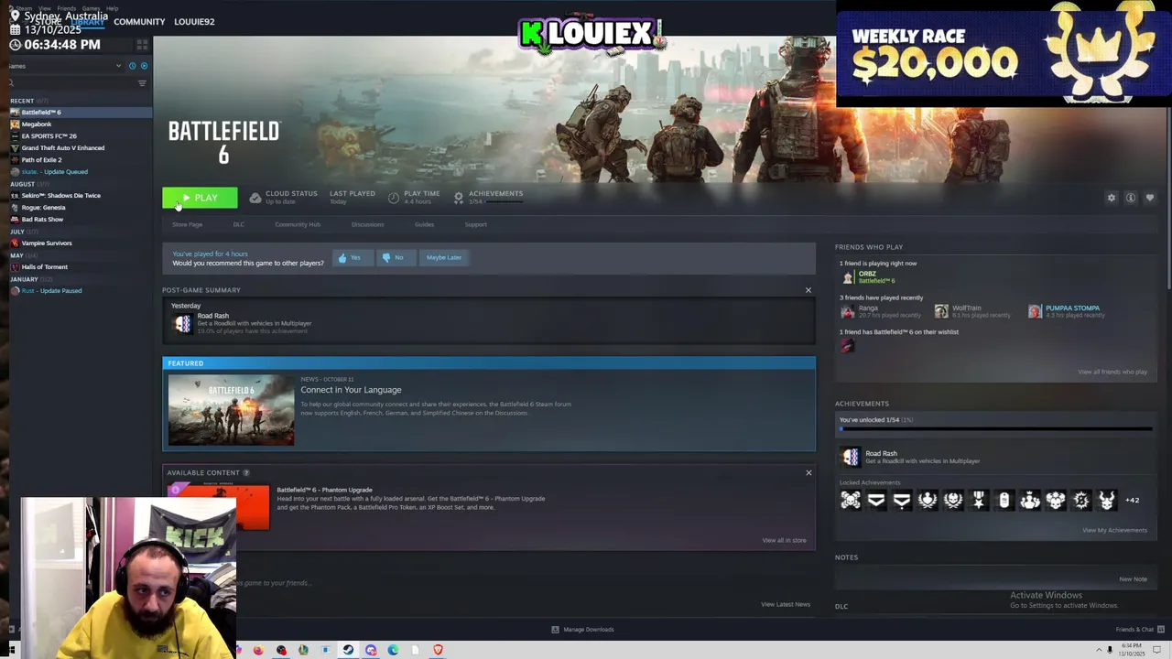This screenshot has height=659, width=1172.
Task: Open the Community Hub tab
Action: pyautogui.click(x=298, y=224)
